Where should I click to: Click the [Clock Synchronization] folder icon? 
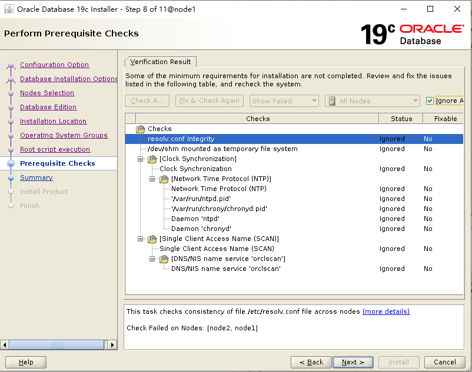(152, 159)
